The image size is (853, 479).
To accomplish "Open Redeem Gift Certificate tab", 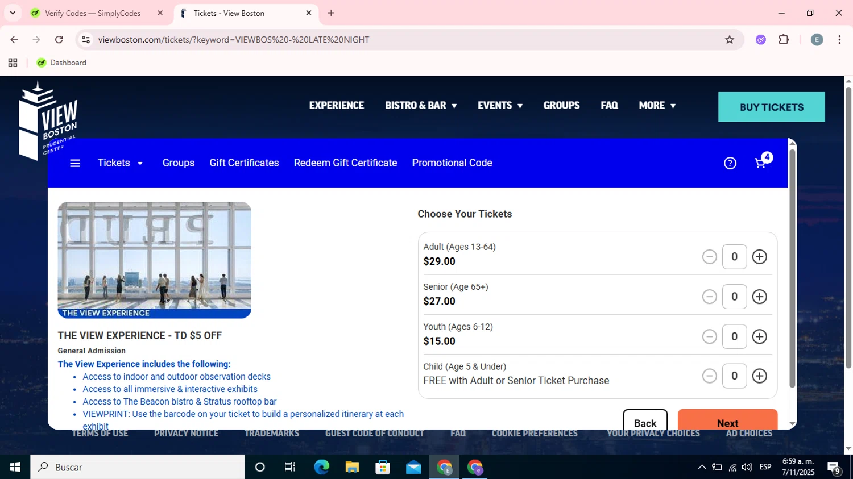I will pyautogui.click(x=345, y=163).
